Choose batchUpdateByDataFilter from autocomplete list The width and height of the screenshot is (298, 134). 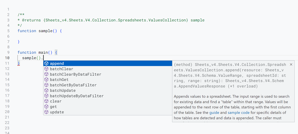tap(108, 96)
